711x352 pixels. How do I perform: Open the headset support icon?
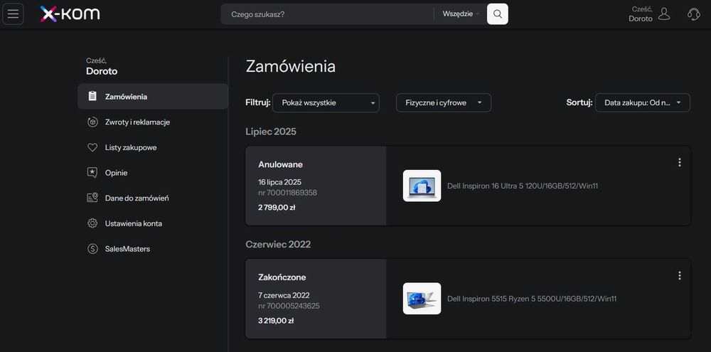tap(694, 14)
